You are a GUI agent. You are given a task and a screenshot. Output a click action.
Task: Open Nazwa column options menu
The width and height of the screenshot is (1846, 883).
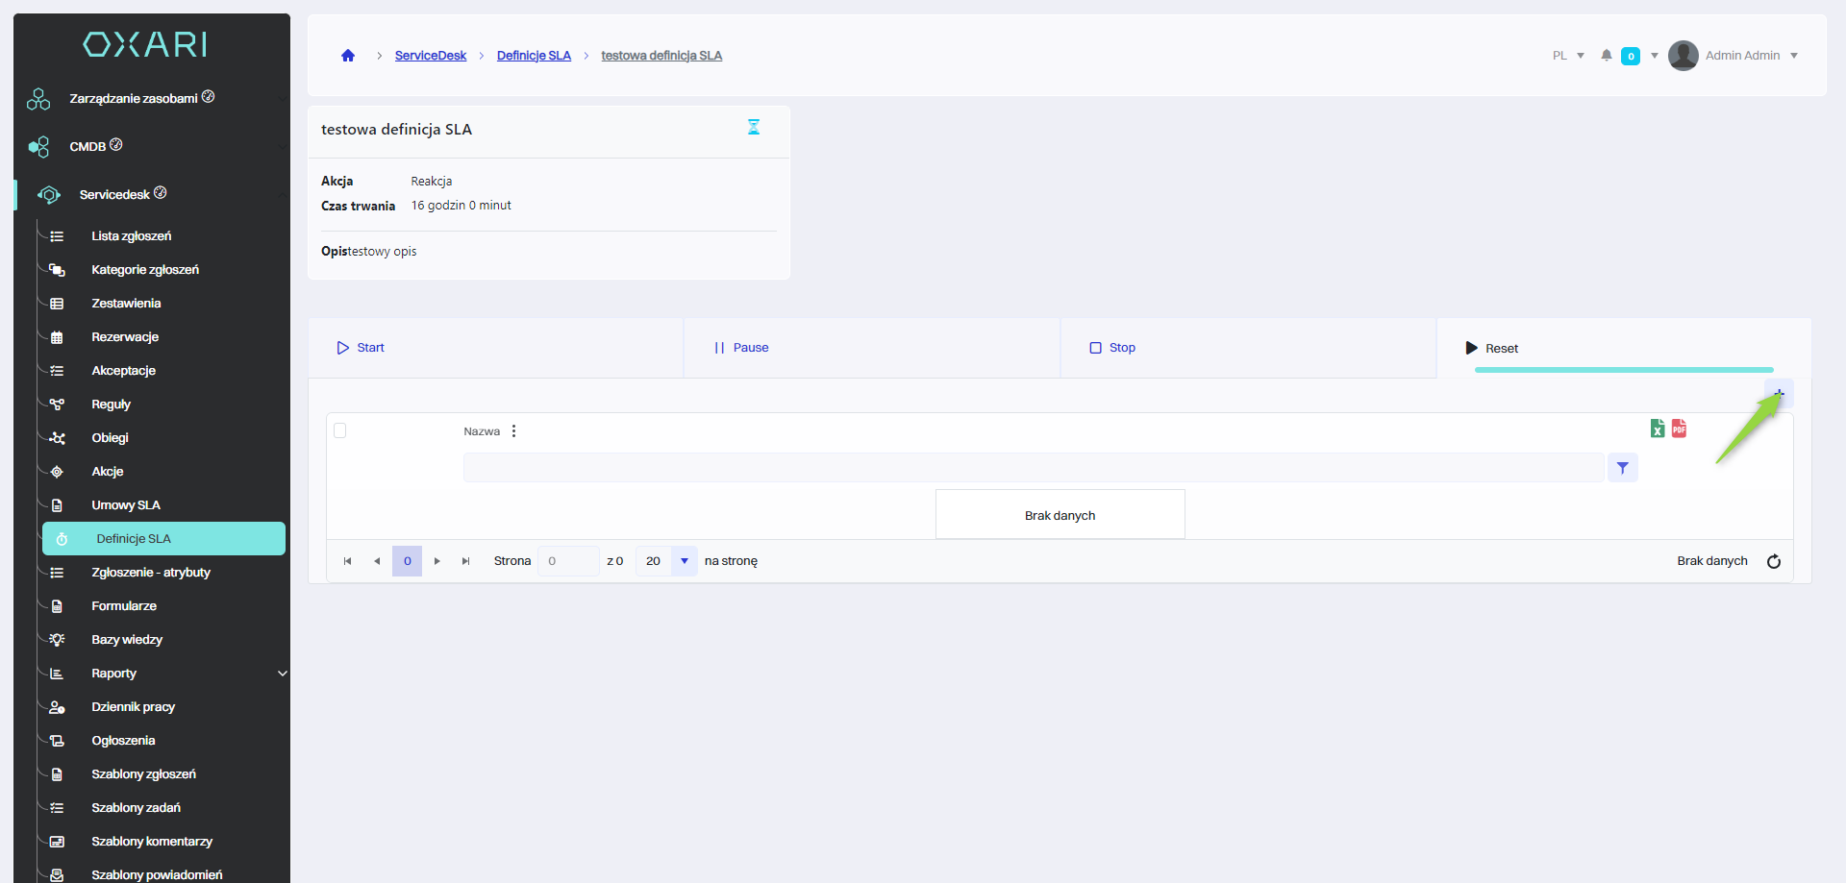pyautogui.click(x=514, y=431)
